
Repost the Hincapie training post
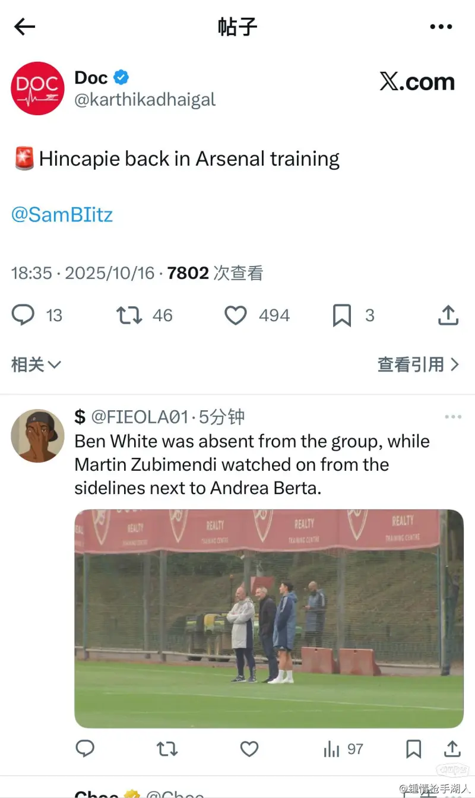click(x=129, y=315)
